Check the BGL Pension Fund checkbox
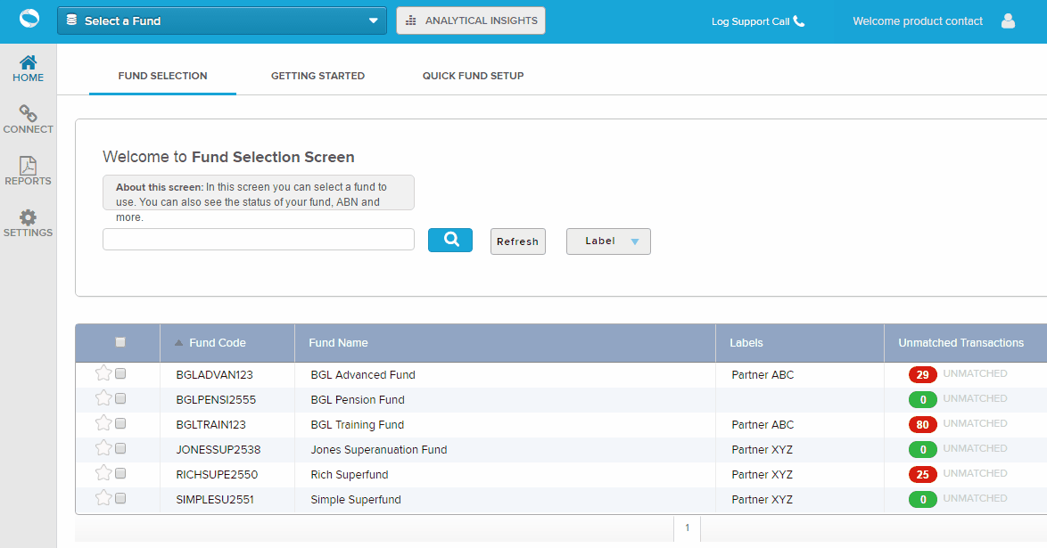 [x=120, y=399]
